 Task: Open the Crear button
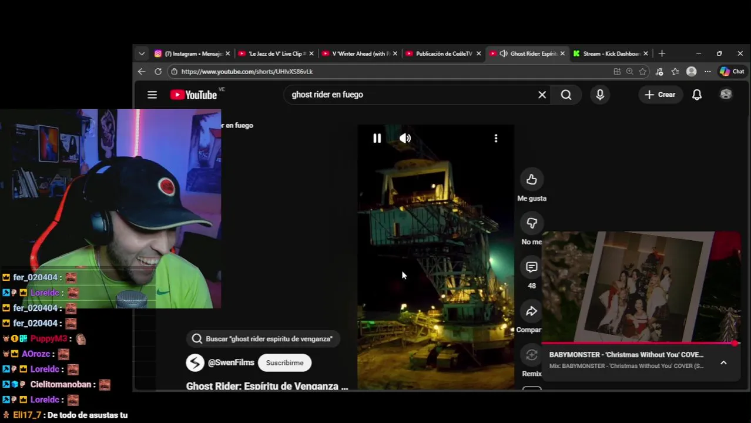(660, 95)
